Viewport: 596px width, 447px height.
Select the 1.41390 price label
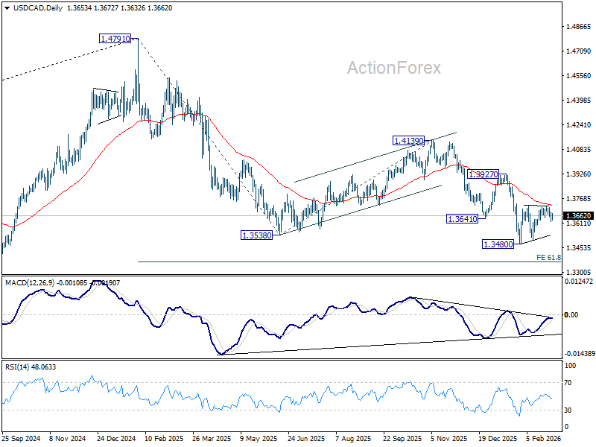tap(408, 141)
